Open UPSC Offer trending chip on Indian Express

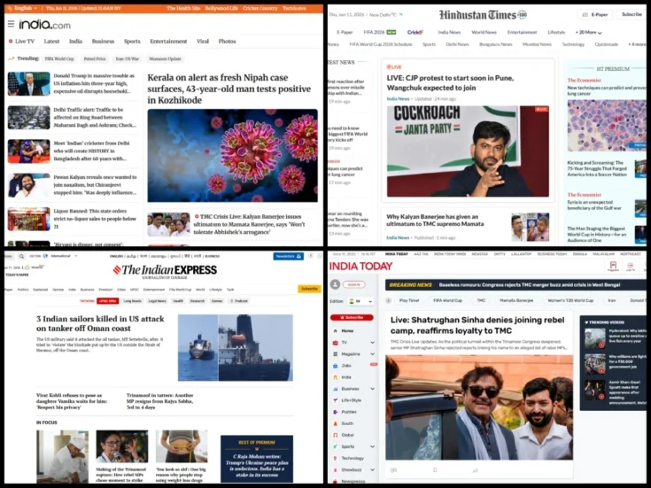tap(107, 301)
